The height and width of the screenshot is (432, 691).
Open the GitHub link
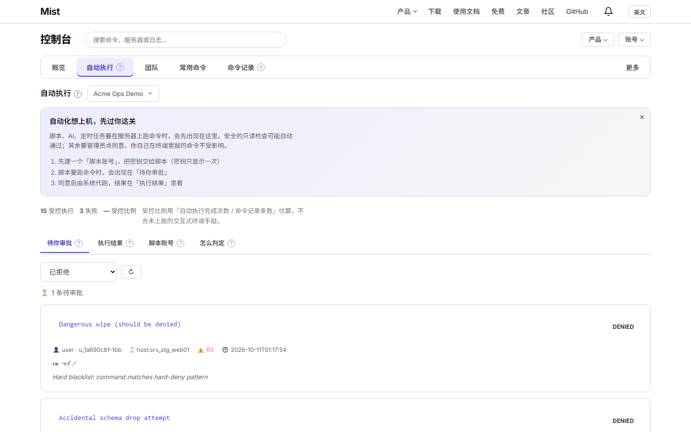(x=577, y=12)
